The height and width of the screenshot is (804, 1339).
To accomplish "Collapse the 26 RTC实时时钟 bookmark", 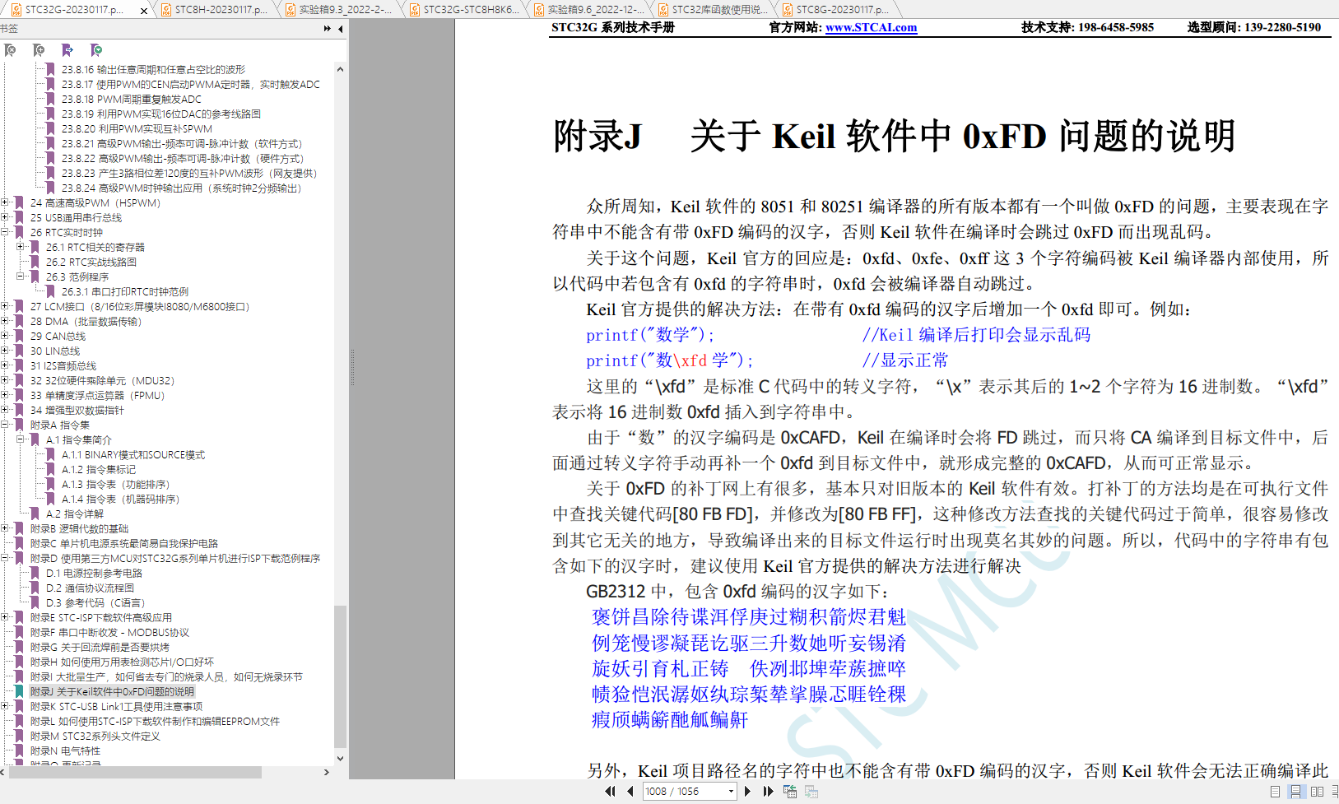I will click(x=5, y=232).
